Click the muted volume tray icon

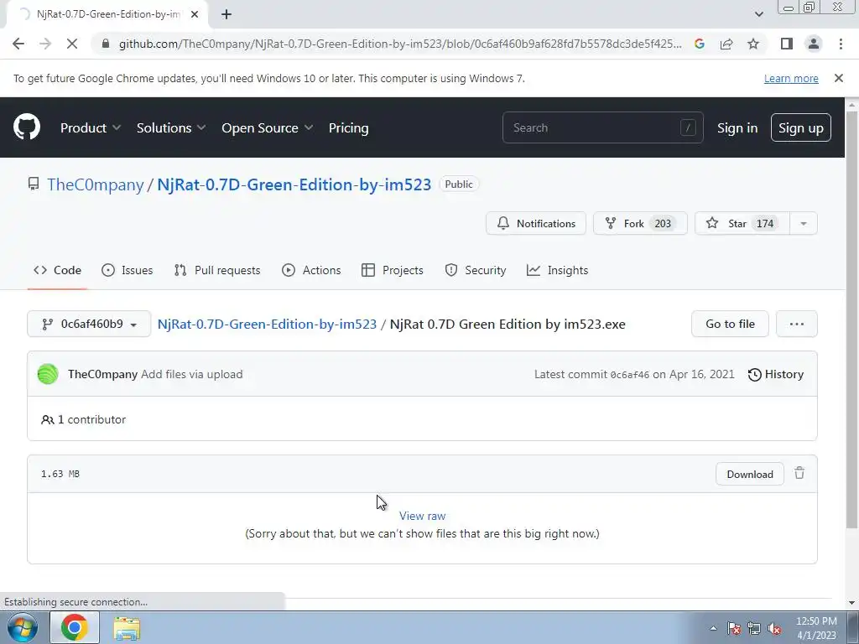click(774, 628)
